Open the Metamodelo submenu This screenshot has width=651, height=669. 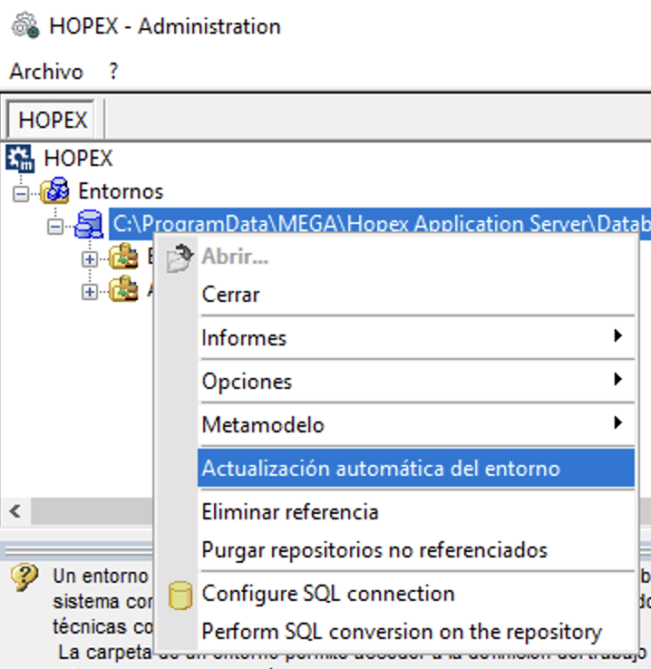(x=416, y=425)
